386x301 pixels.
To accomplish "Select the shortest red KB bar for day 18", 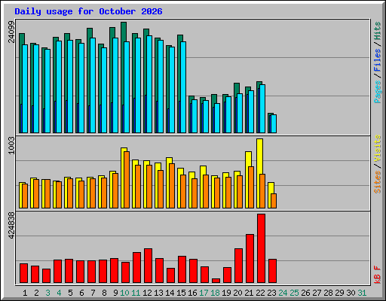I will coord(216,281).
